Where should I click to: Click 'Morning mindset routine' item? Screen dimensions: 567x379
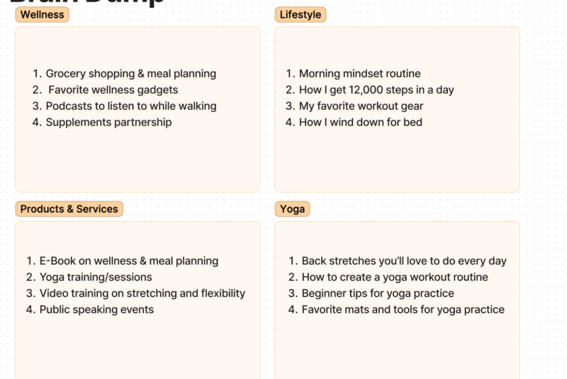[360, 74]
